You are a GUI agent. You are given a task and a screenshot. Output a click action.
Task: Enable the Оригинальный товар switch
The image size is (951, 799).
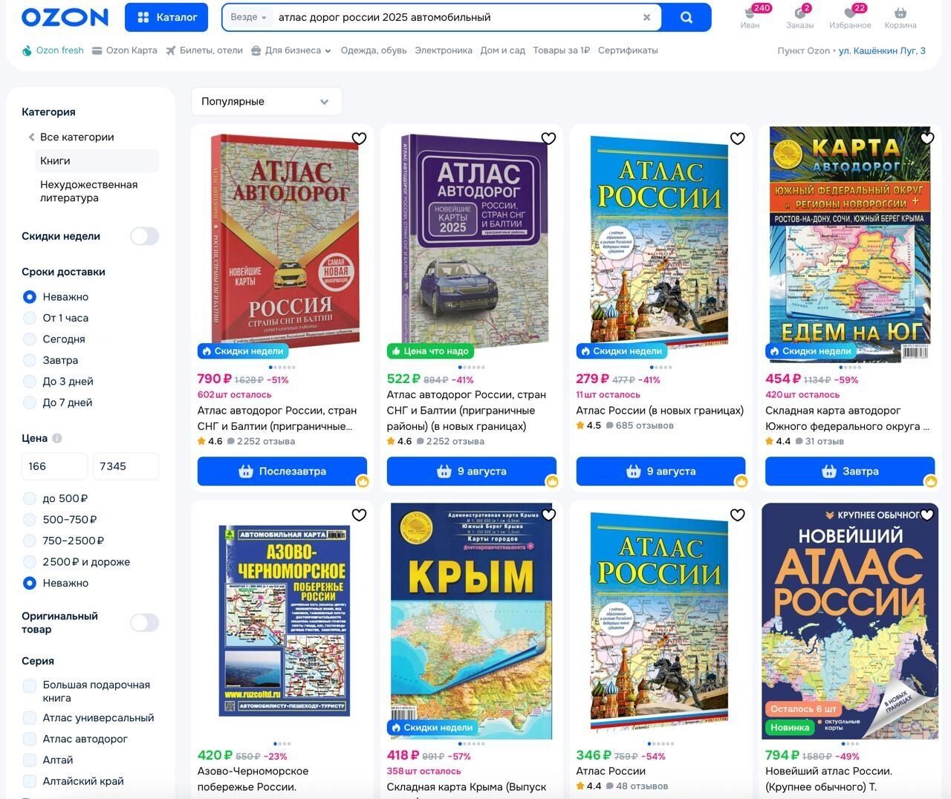[144, 622]
